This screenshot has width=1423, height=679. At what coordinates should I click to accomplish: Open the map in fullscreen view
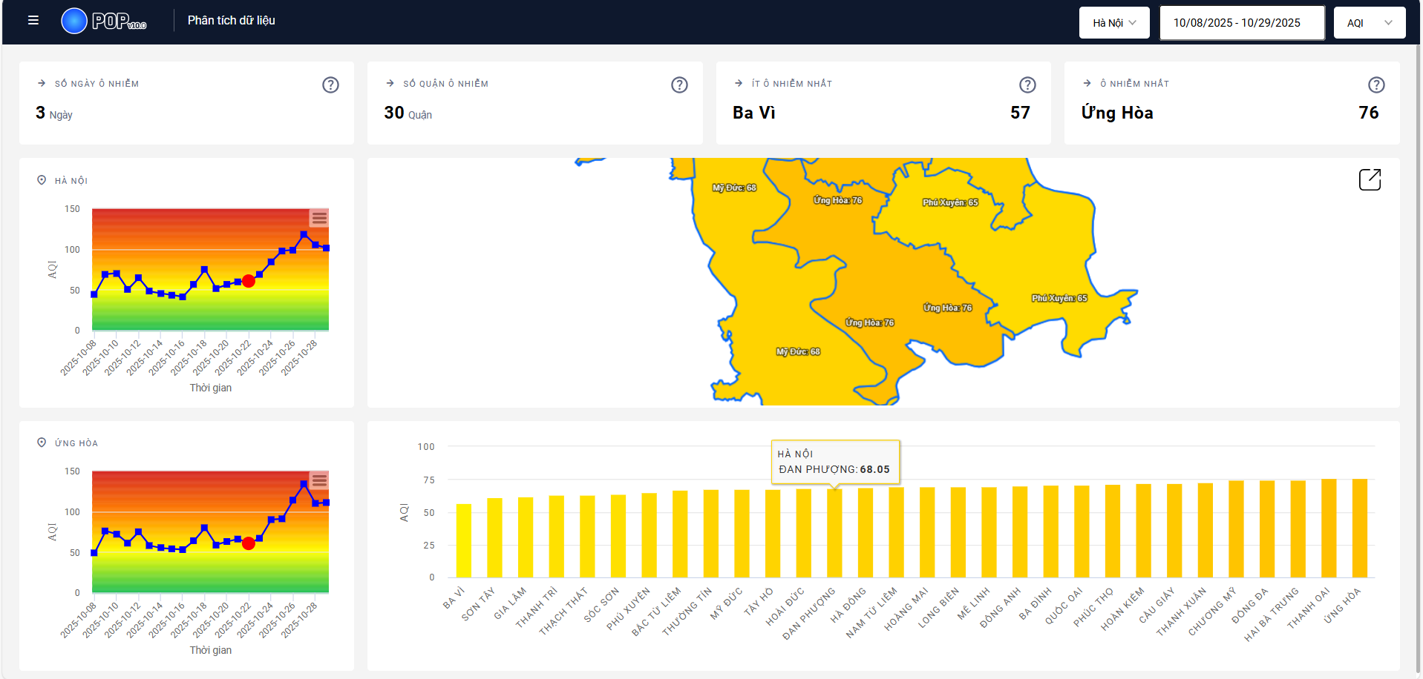point(1370,179)
